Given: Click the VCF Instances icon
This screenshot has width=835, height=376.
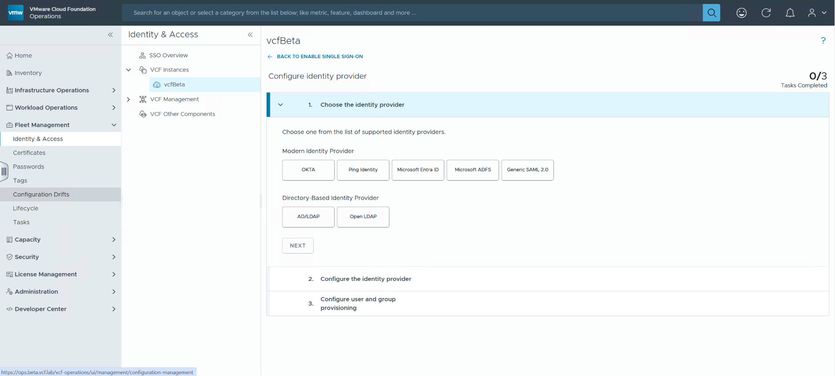Looking at the screenshot, I should click(143, 70).
